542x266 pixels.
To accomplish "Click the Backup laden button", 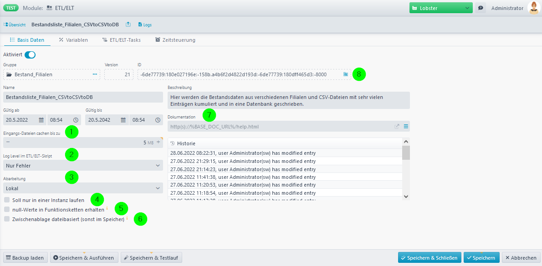I will tap(26, 257).
